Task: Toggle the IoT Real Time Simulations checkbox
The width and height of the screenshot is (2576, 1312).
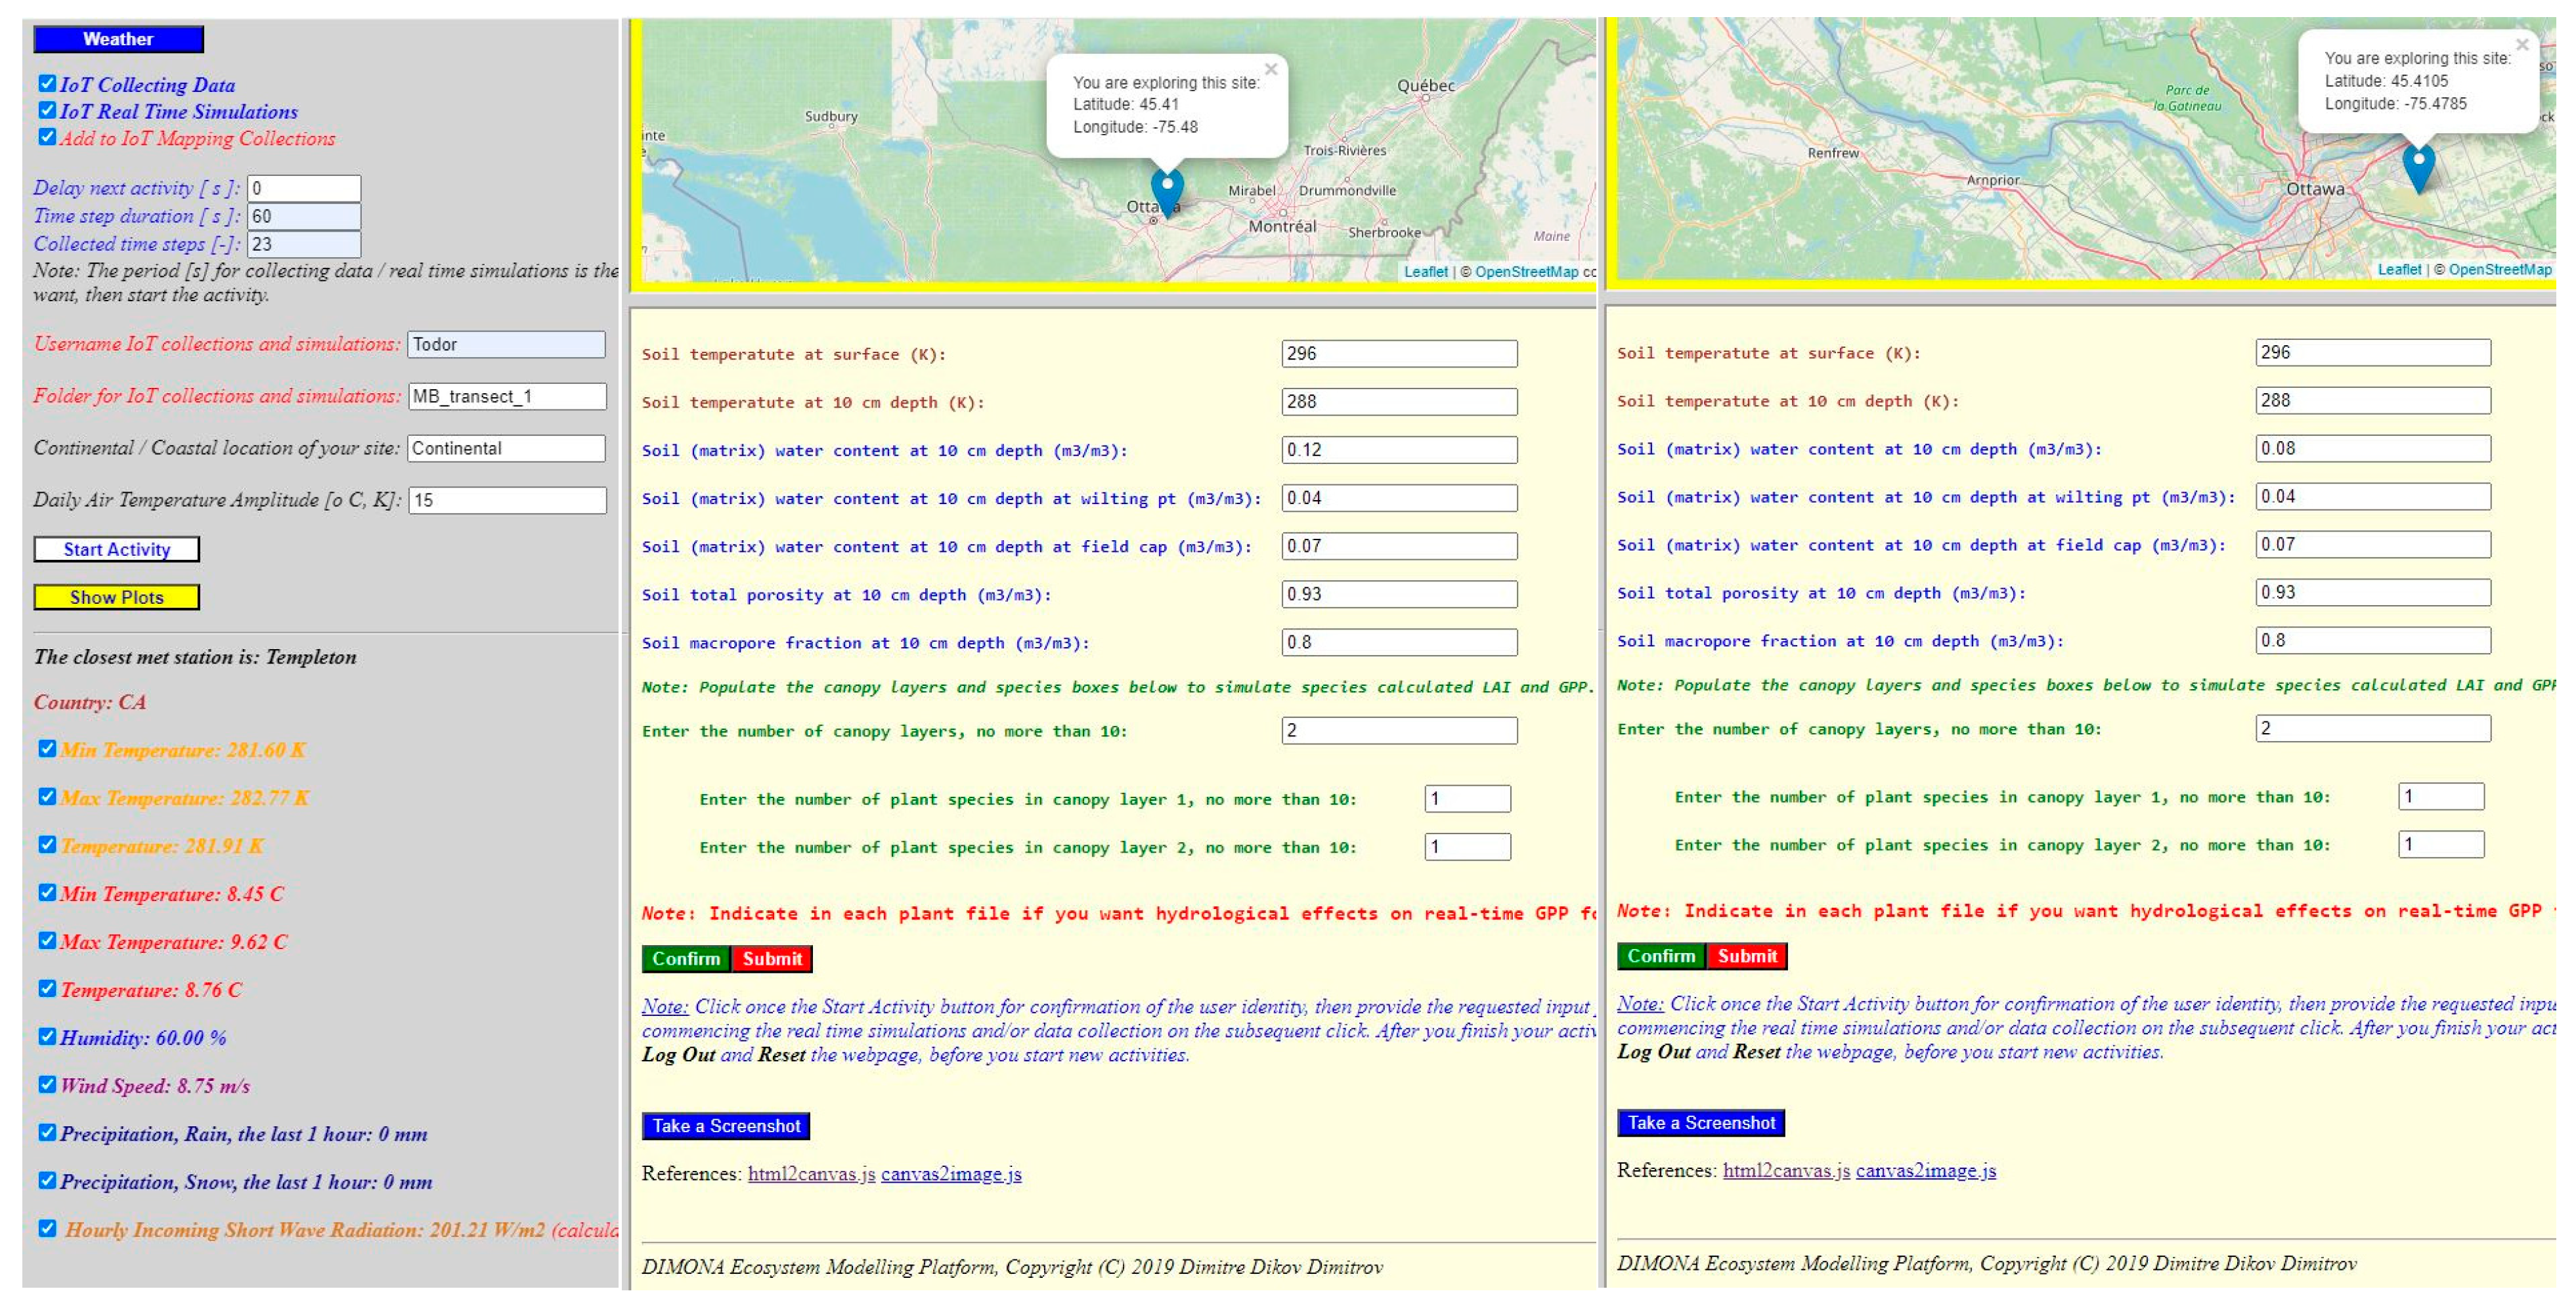Action: pos(47,110)
